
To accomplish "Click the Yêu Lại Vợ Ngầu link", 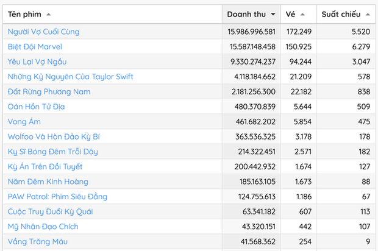I will coord(37,62).
